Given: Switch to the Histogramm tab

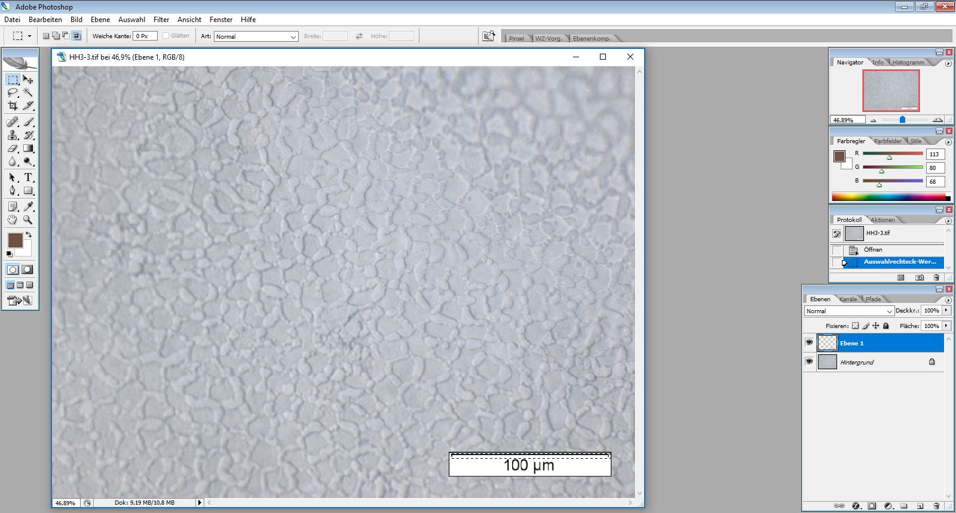Looking at the screenshot, I should (908, 62).
